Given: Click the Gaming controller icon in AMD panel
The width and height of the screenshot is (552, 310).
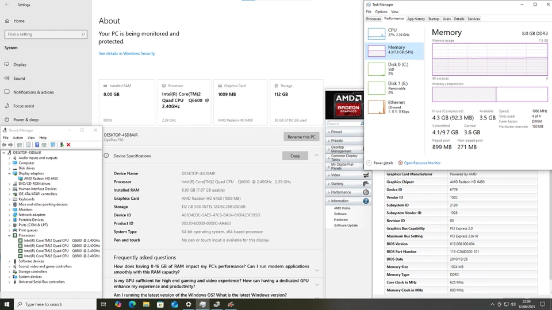Looking at the screenshot, I should (366, 184).
